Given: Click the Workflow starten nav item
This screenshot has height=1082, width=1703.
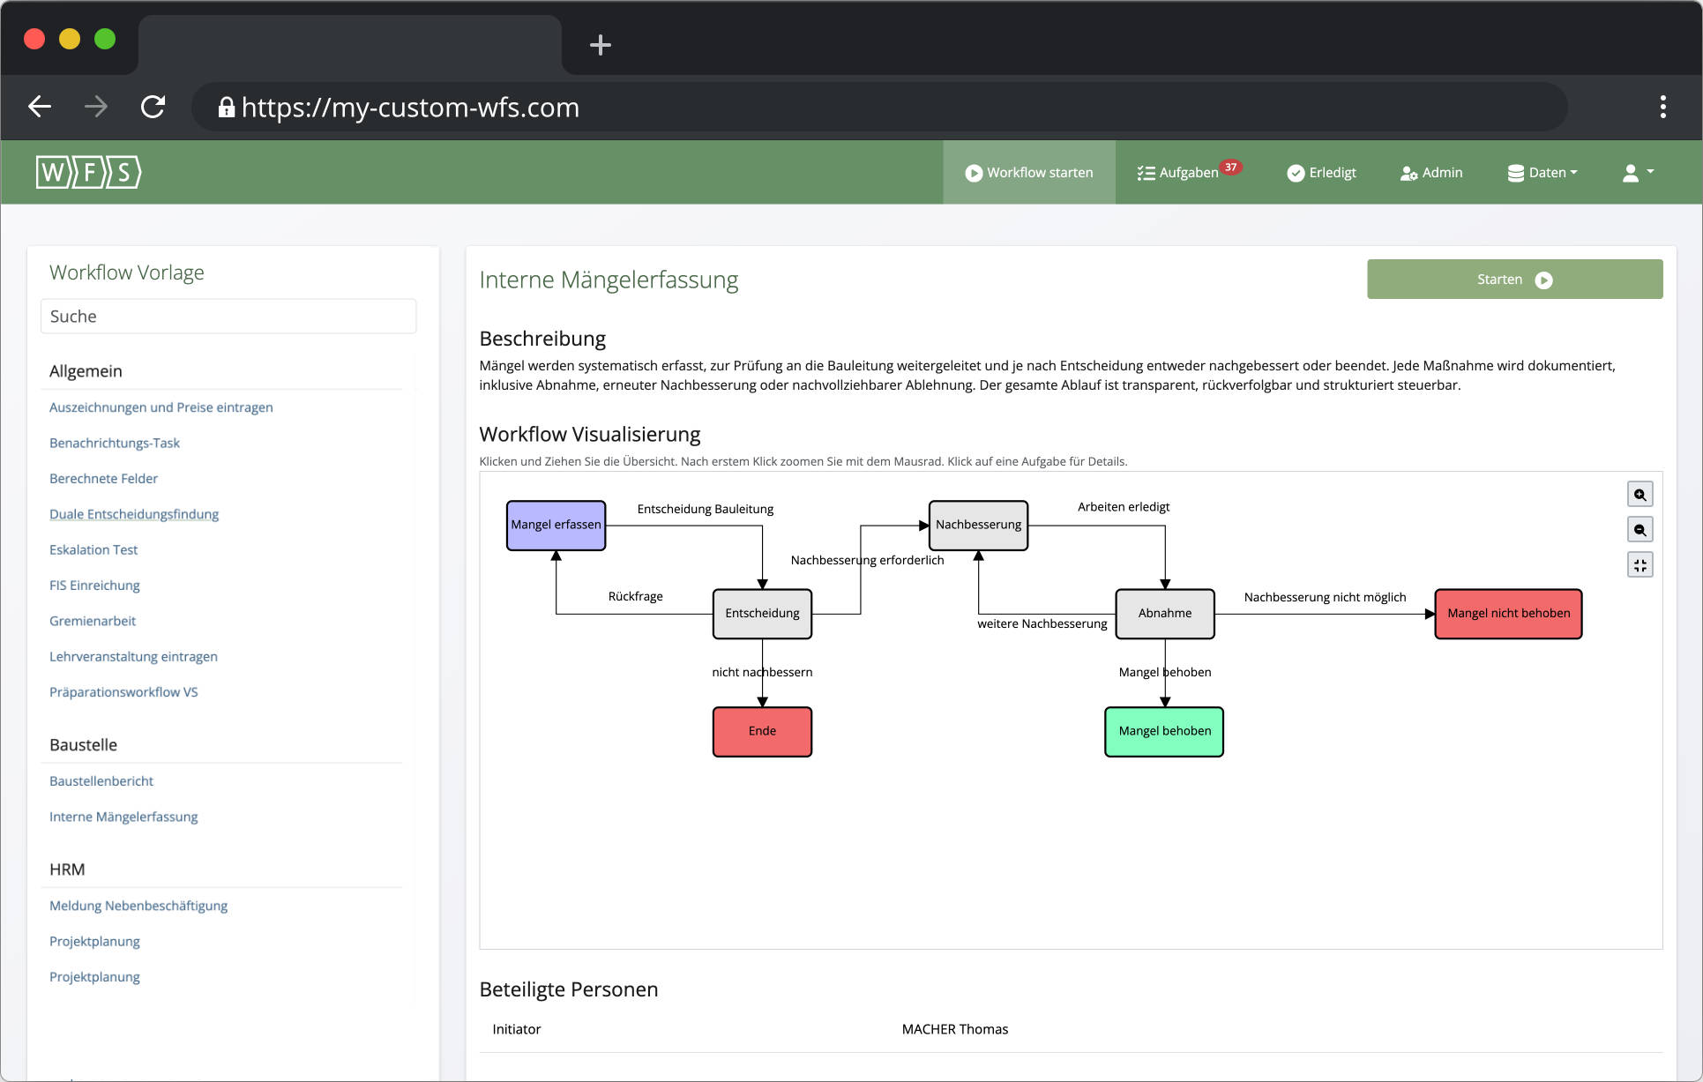Looking at the screenshot, I should click(1029, 173).
